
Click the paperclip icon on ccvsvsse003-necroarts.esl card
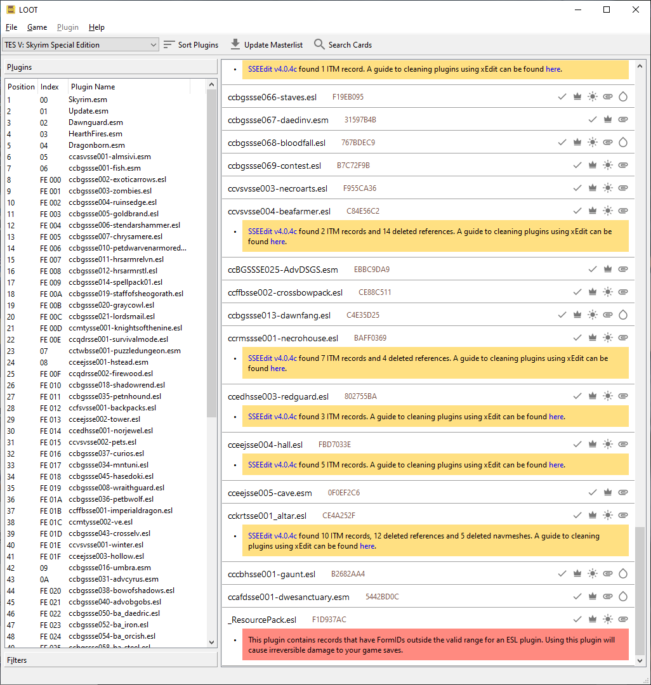click(623, 188)
